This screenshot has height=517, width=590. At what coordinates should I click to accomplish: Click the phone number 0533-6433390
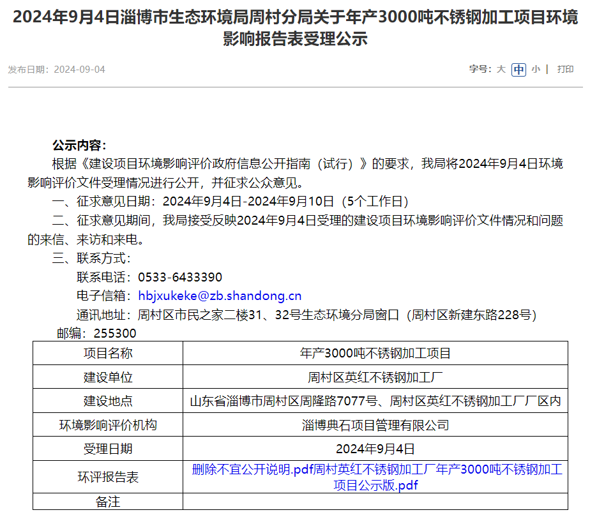[x=180, y=277]
